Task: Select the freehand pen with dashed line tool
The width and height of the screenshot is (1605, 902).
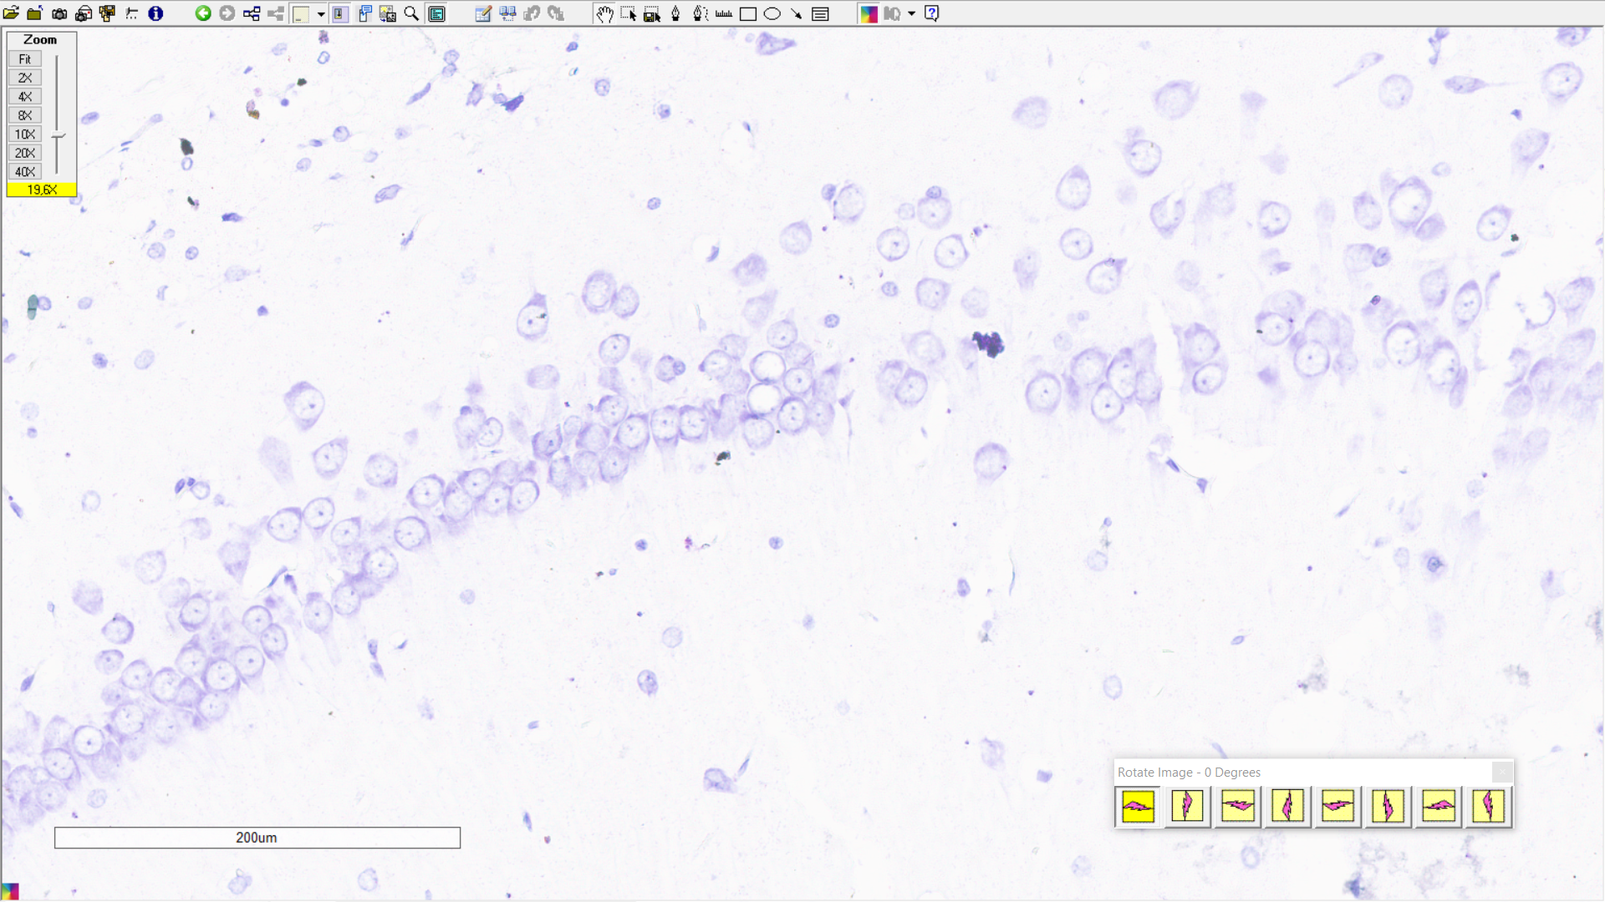Action: click(x=700, y=13)
